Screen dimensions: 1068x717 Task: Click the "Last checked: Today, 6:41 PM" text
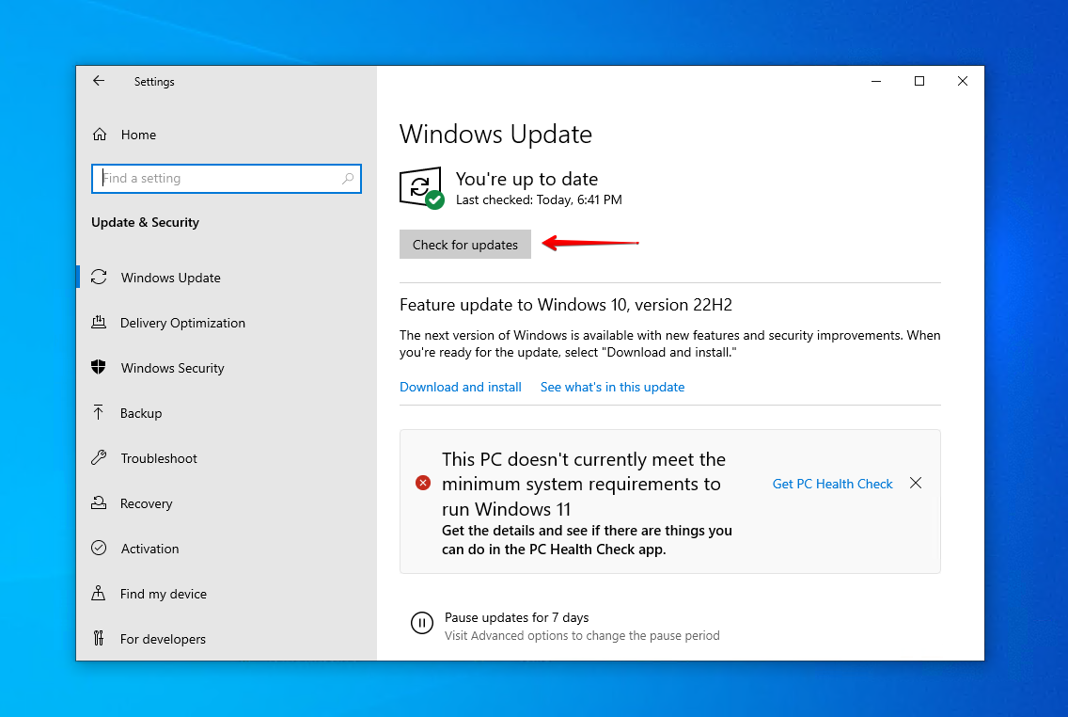coord(539,199)
